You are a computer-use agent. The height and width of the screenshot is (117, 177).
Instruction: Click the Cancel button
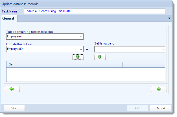(160, 108)
